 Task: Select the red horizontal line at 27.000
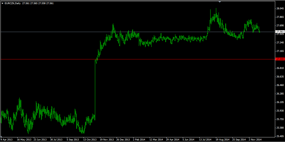(x=138, y=59)
